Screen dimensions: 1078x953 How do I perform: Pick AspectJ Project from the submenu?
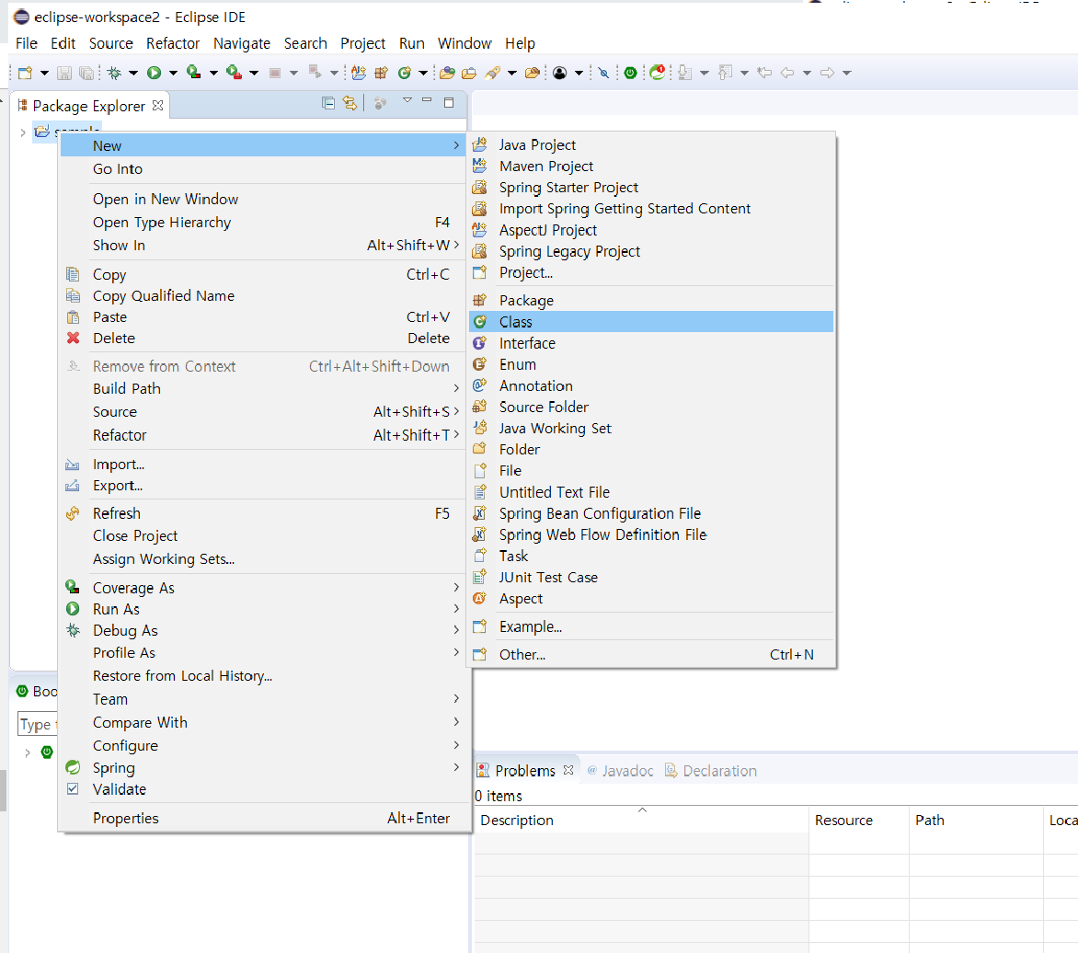coord(651,230)
